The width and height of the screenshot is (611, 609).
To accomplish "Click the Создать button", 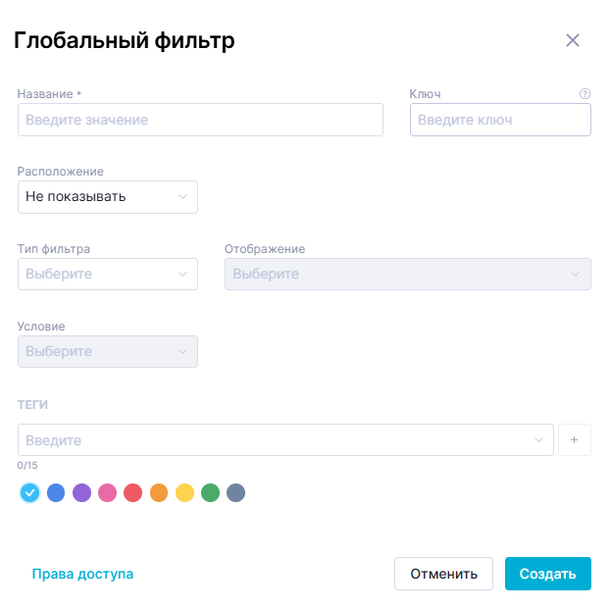I will pos(547,574).
